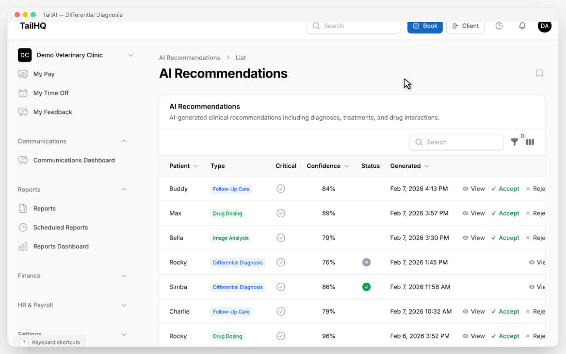Toggle the critical check for Buddy
This screenshot has height=354, width=566.
(281, 189)
